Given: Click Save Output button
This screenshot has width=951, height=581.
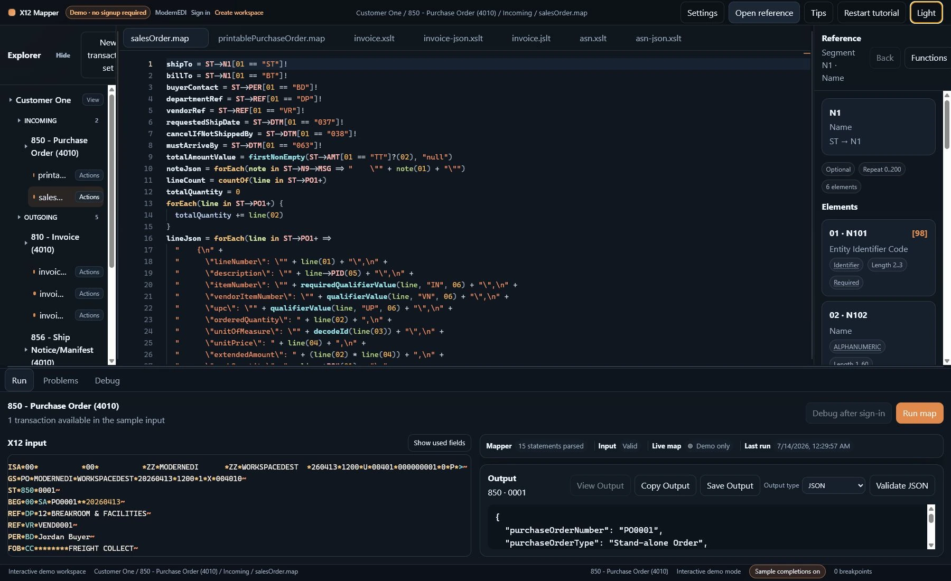Looking at the screenshot, I should point(730,485).
